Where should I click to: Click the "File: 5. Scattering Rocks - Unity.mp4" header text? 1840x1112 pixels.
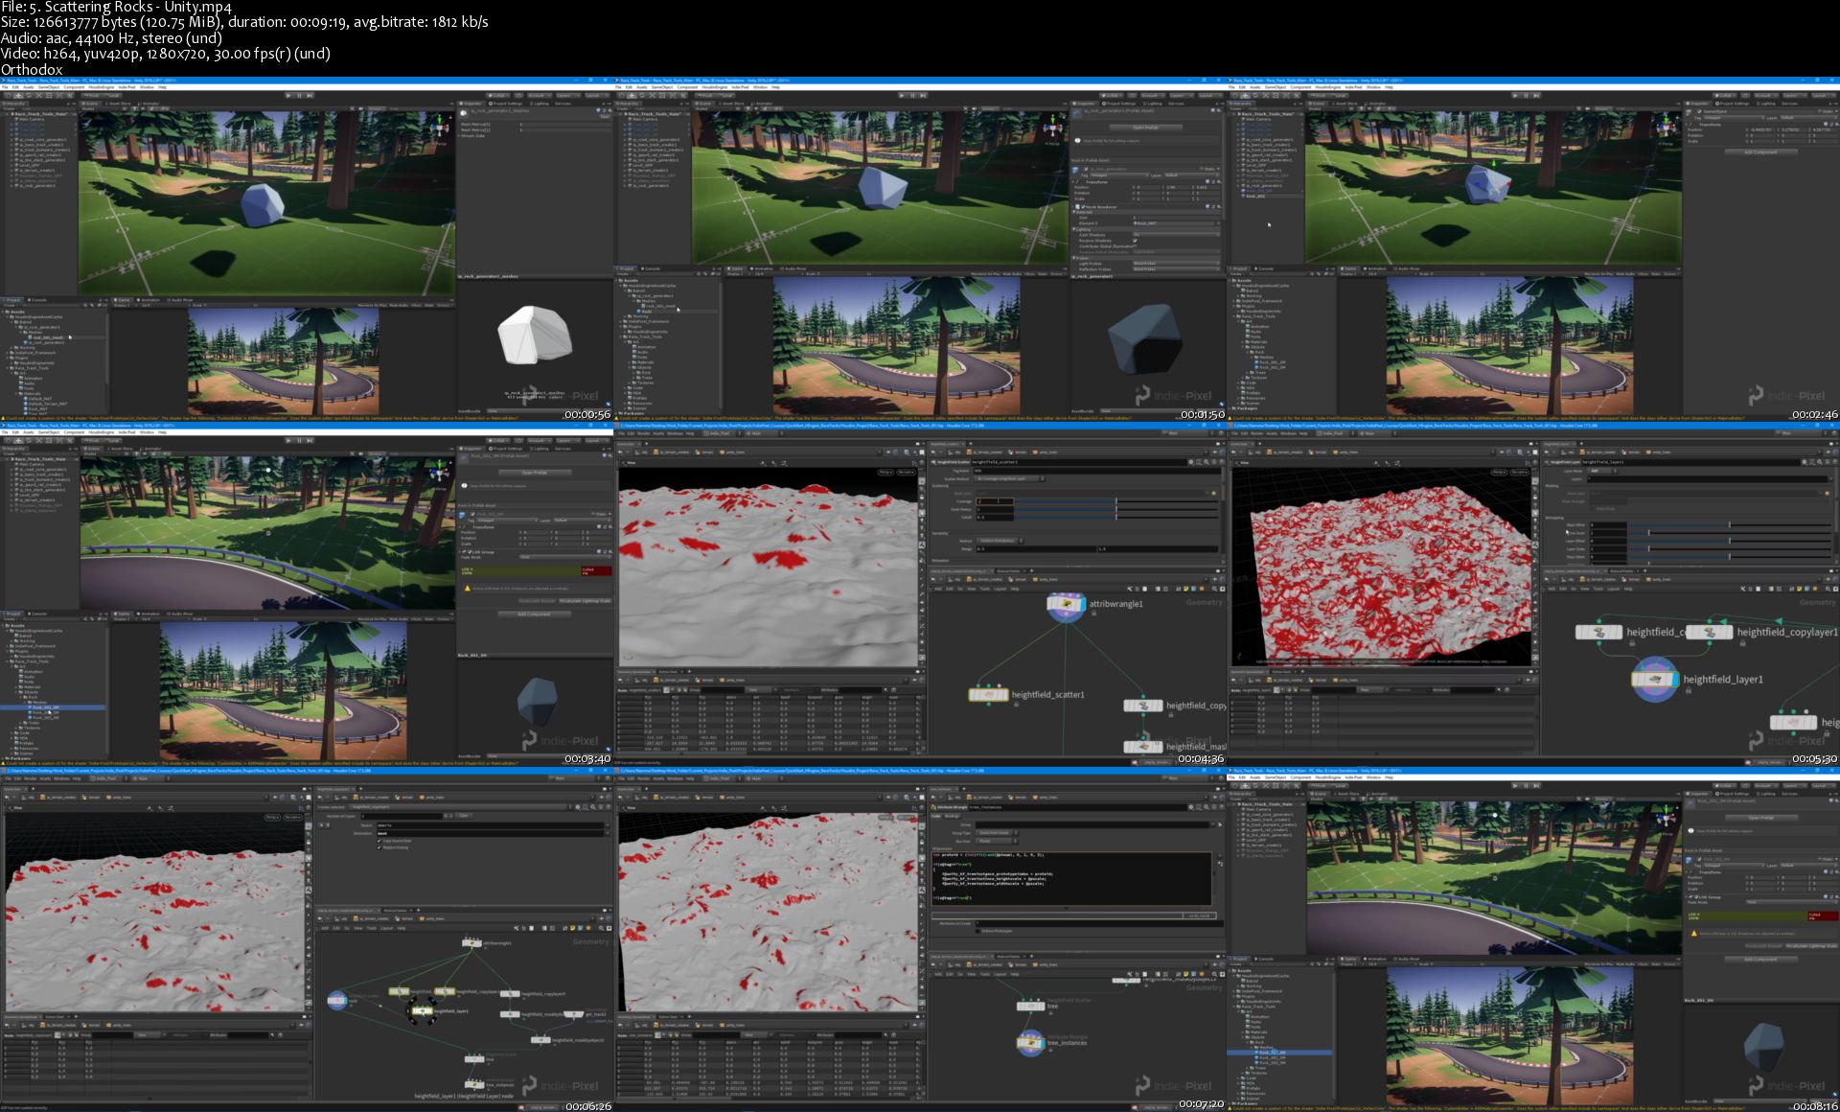[x=117, y=8]
